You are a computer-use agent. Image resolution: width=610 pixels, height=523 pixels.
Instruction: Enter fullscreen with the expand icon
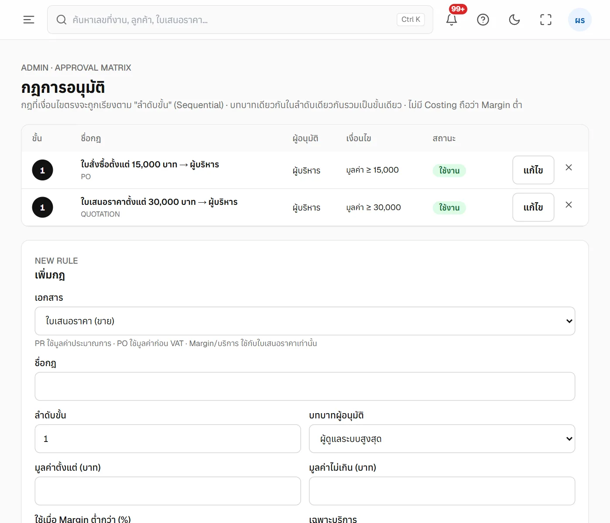(x=546, y=20)
